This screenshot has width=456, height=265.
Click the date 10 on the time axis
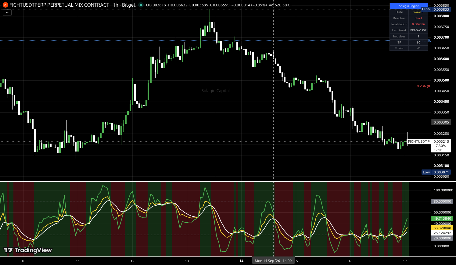tap(23, 261)
